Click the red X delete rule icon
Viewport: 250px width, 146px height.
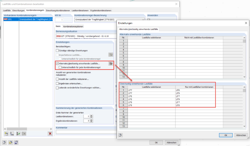tap(50, 134)
